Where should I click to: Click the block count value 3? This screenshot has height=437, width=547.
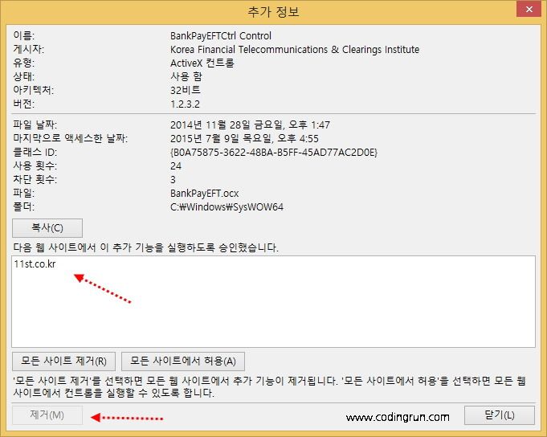coord(173,179)
